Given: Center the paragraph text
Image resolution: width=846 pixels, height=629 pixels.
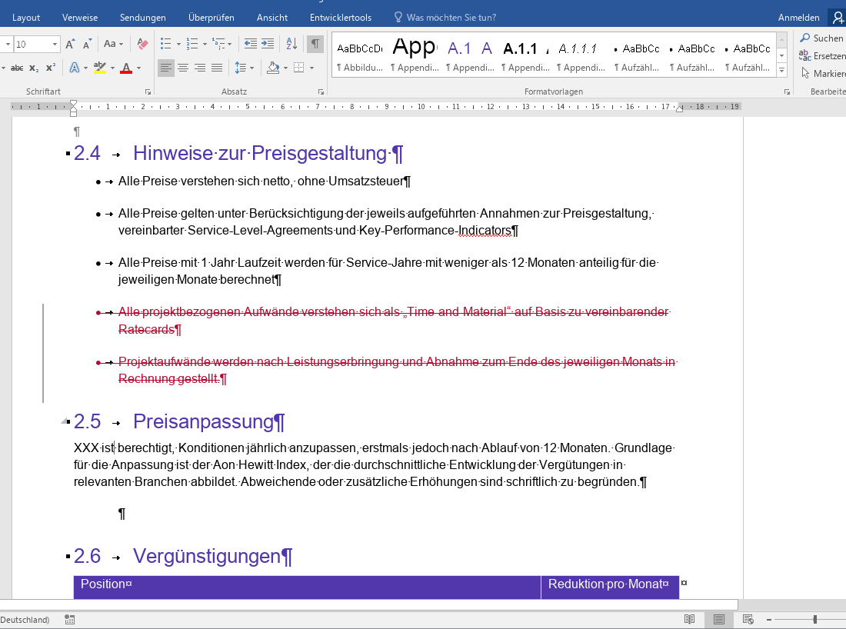Looking at the screenshot, I should (x=184, y=68).
